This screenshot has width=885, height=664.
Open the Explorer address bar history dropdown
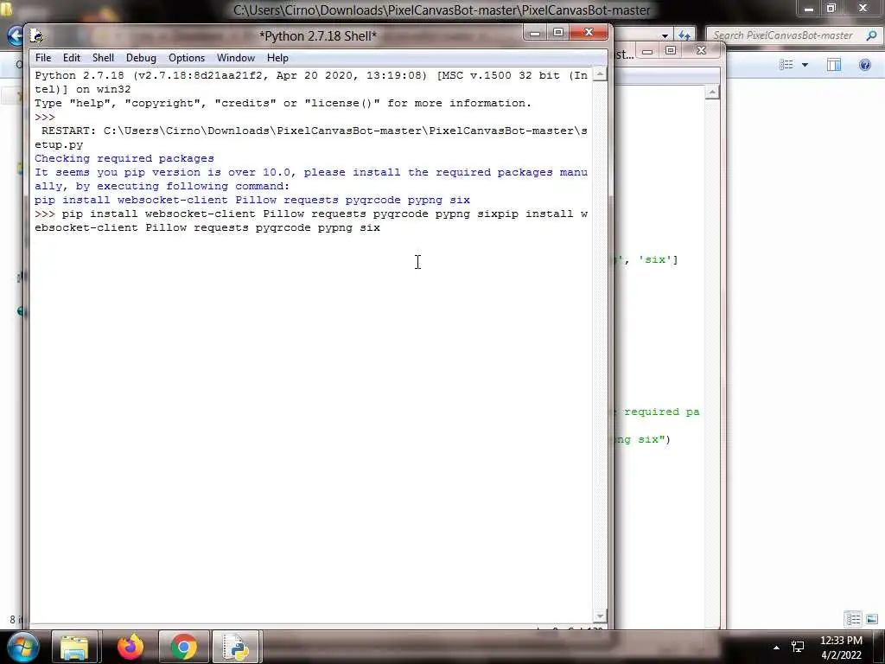(x=665, y=35)
